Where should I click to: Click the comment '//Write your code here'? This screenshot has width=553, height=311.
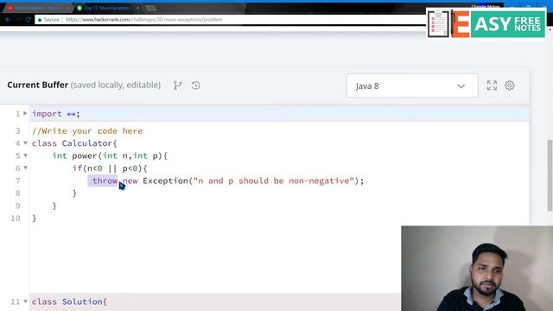[x=87, y=131]
